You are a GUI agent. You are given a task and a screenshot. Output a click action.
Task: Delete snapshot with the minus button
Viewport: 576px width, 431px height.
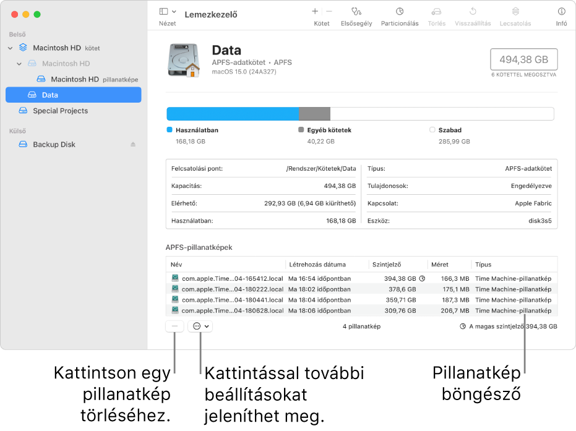coord(174,326)
